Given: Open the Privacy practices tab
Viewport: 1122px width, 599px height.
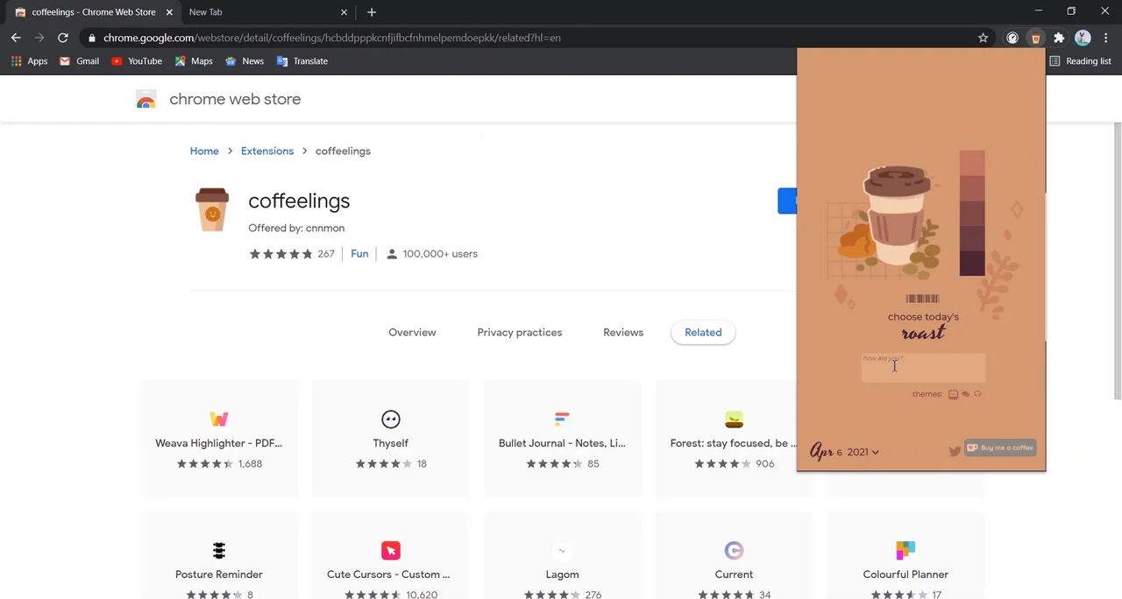Looking at the screenshot, I should point(519,333).
